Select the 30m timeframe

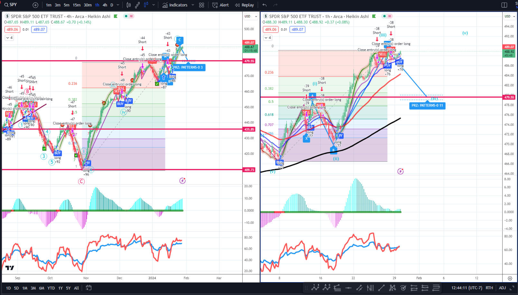click(x=88, y=5)
